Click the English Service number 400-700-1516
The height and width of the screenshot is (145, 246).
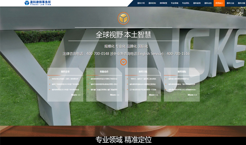(x=178, y=54)
